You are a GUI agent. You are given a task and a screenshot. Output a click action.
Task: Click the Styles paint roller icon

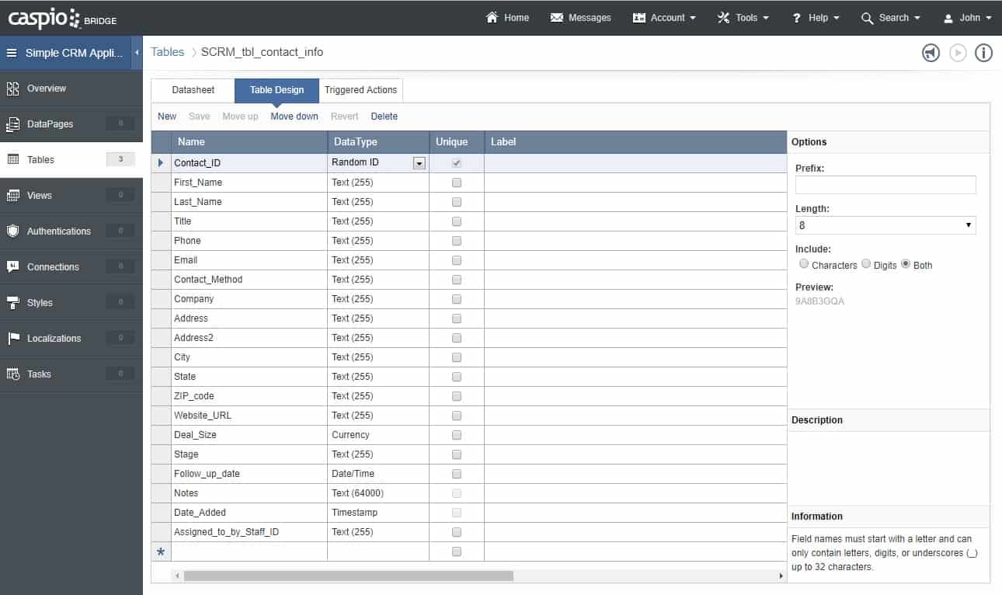[12, 303]
